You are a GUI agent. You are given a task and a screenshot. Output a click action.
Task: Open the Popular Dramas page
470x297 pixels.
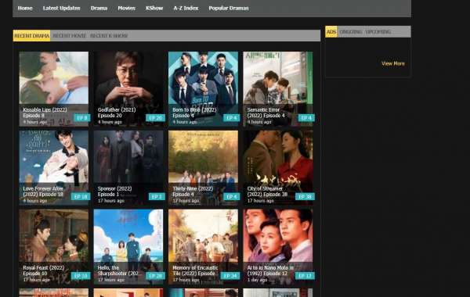(x=229, y=9)
